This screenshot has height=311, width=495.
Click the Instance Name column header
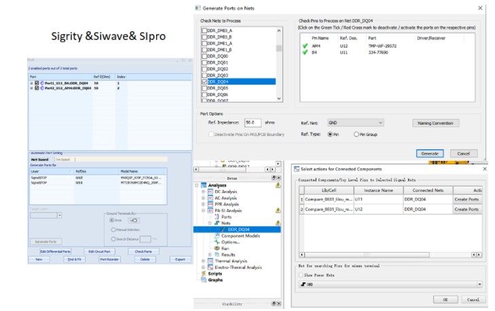378,190
